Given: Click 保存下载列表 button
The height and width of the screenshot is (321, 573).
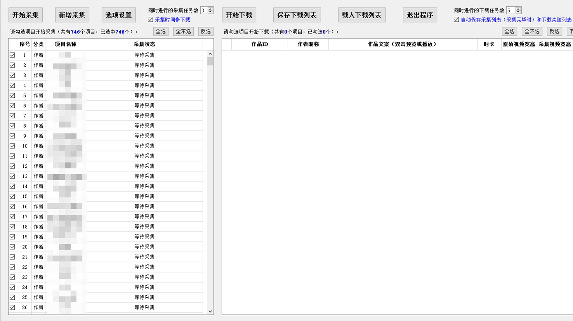Looking at the screenshot, I should point(297,15).
